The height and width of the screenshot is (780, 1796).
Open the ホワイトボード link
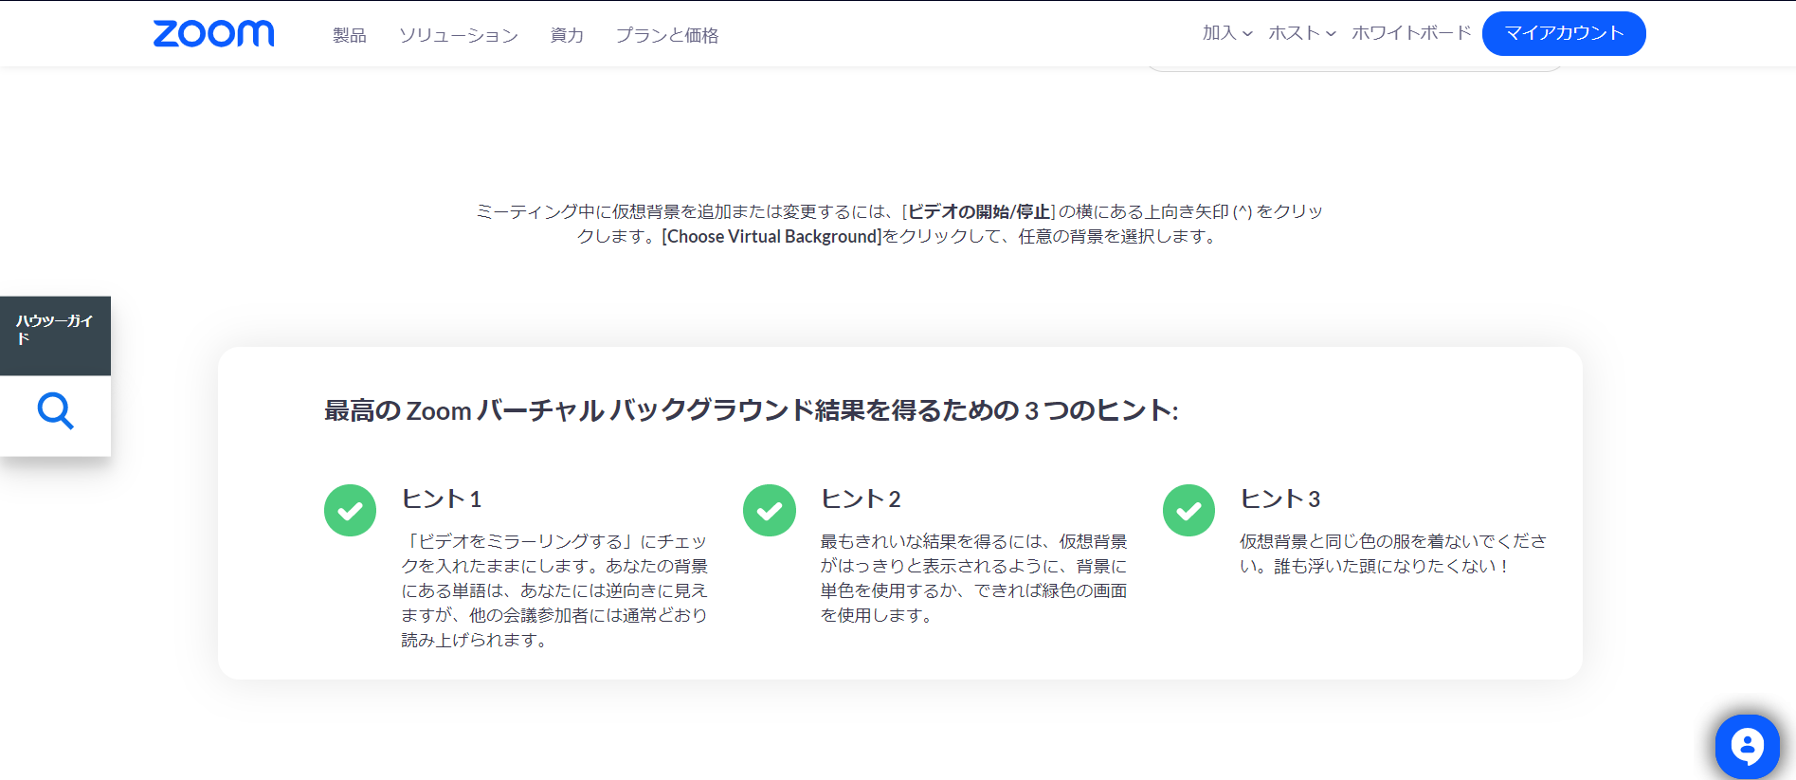click(x=1410, y=33)
